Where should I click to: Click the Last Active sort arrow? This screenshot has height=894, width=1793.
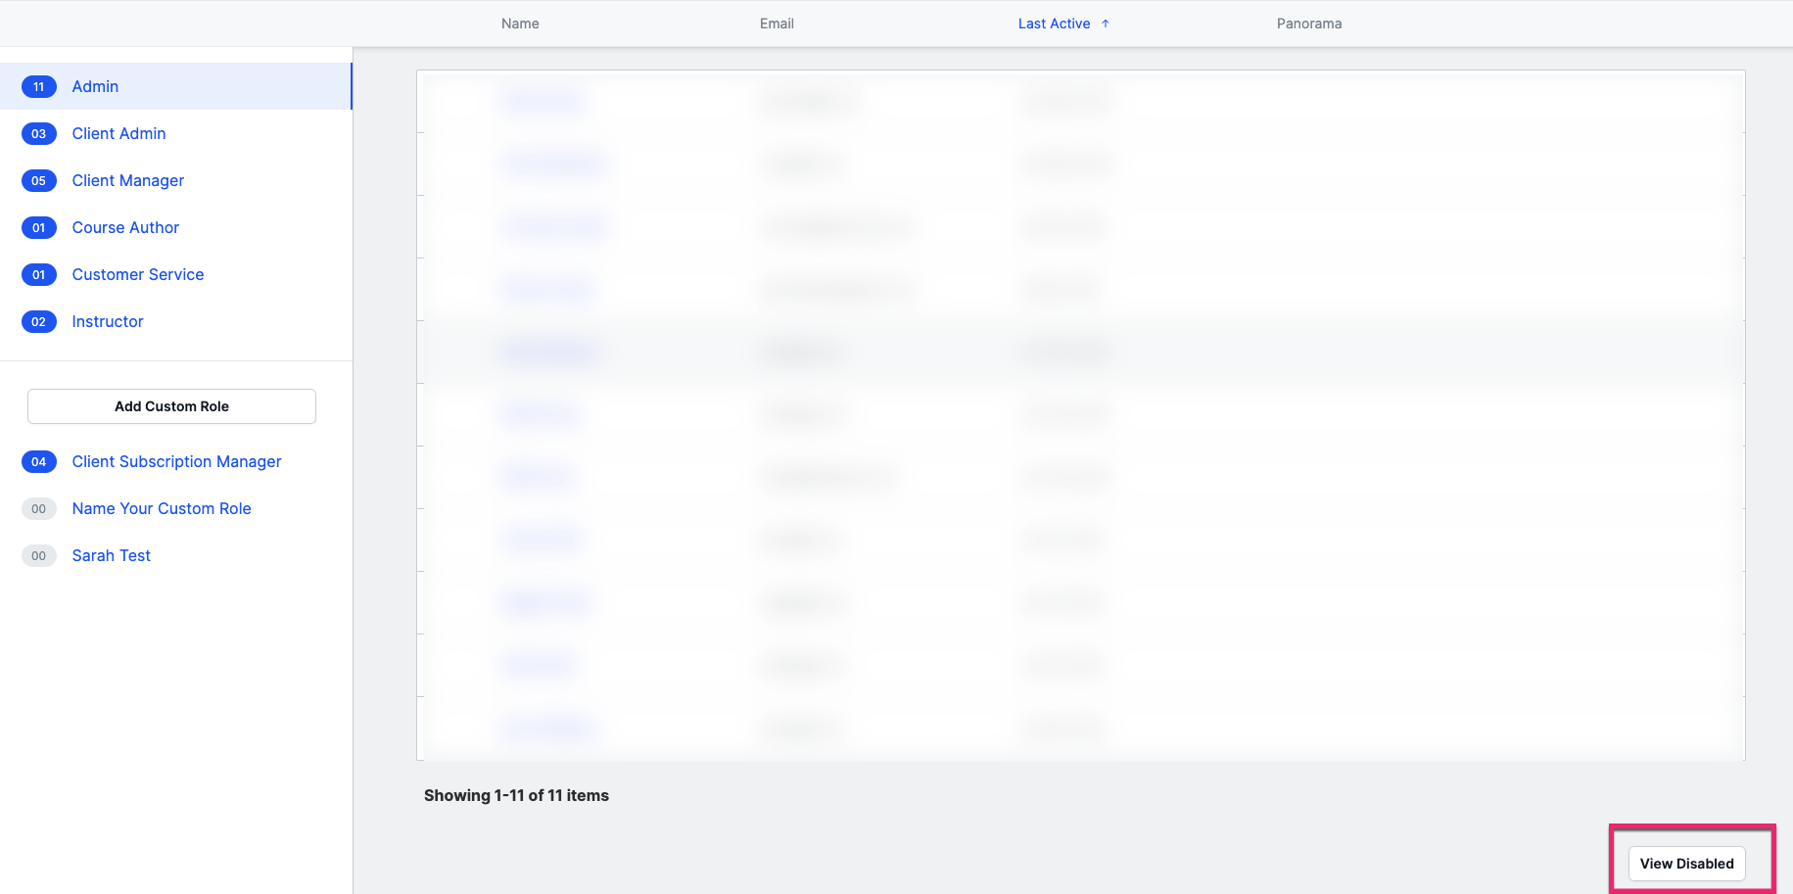pyautogui.click(x=1106, y=24)
